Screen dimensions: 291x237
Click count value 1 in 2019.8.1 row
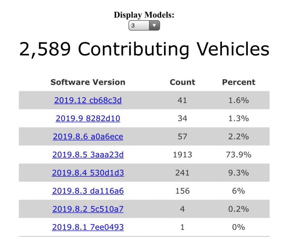[182, 227]
